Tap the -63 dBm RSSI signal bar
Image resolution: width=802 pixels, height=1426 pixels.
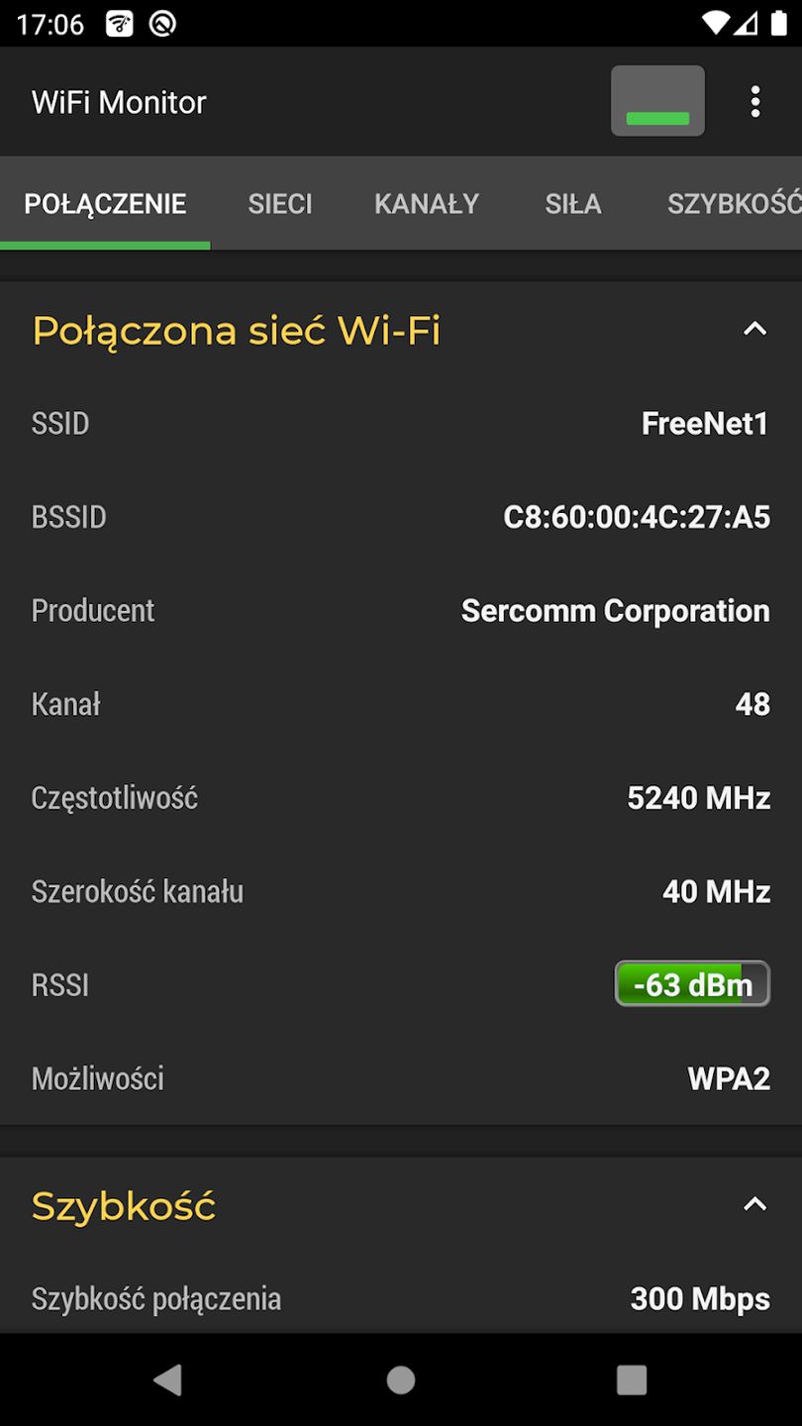pos(692,984)
